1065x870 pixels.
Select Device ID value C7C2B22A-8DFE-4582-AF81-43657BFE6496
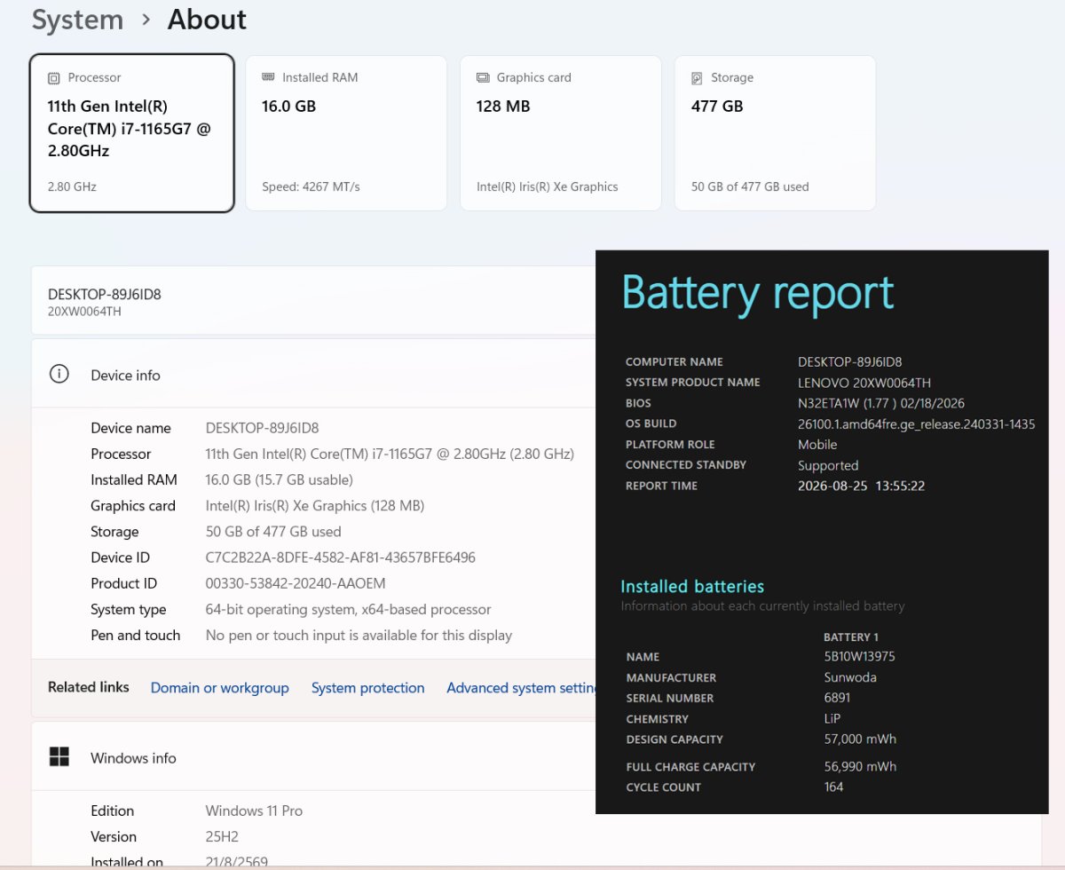pyautogui.click(x=341, y=558)
